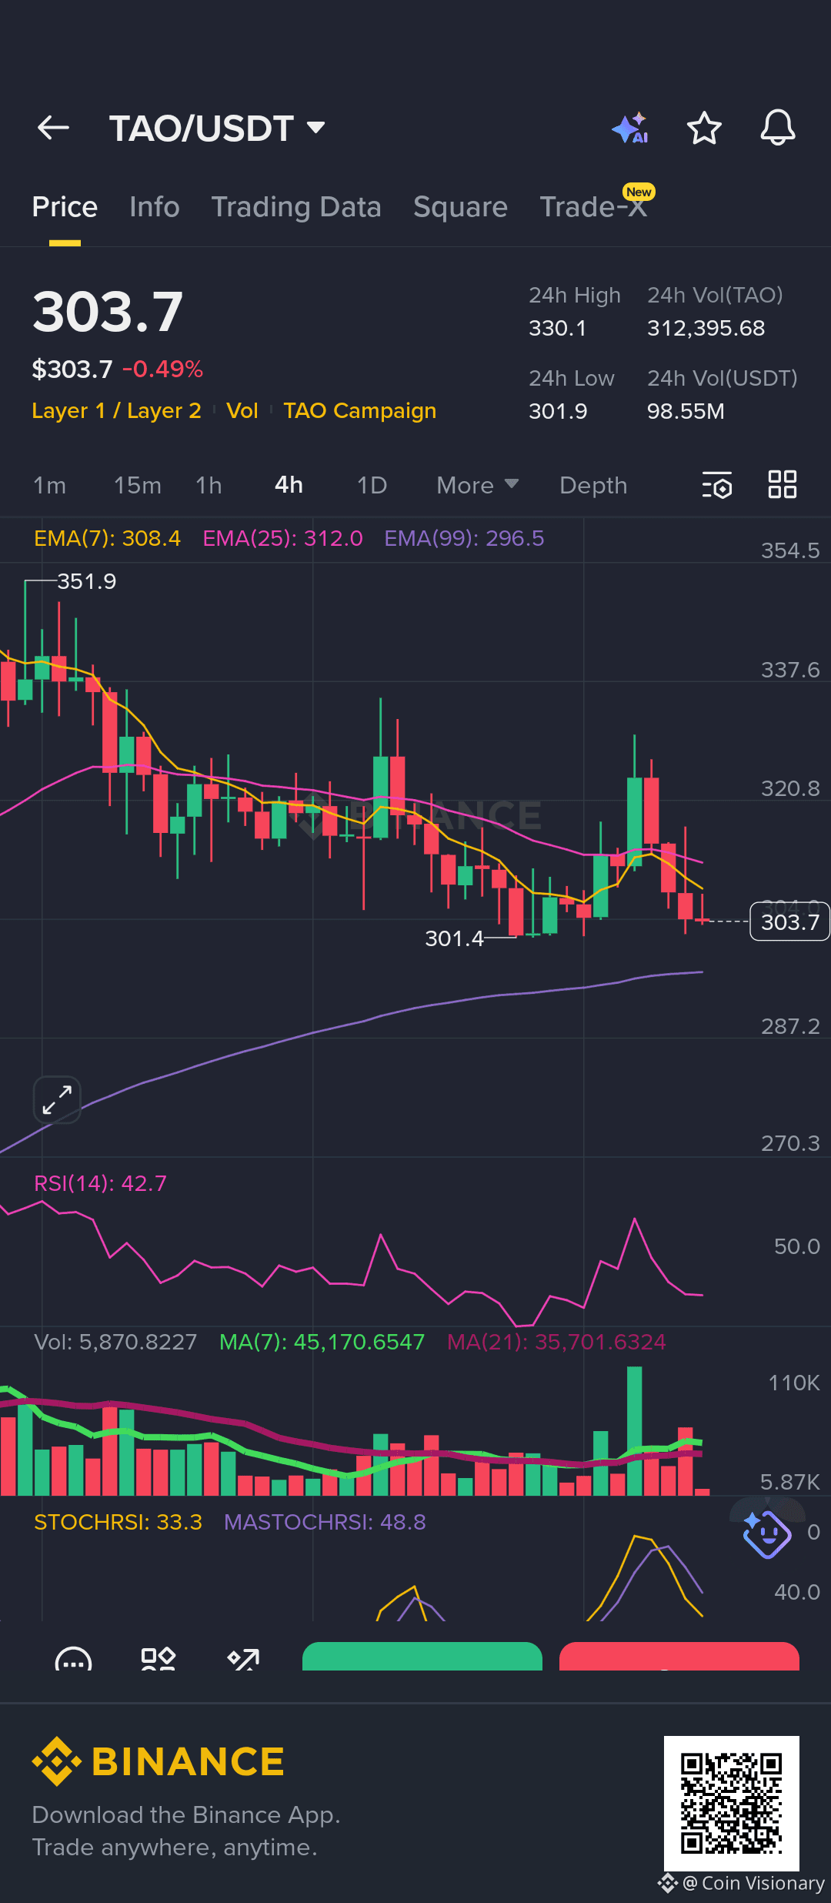Tap the green Buy button

(x=422, y=1657)
